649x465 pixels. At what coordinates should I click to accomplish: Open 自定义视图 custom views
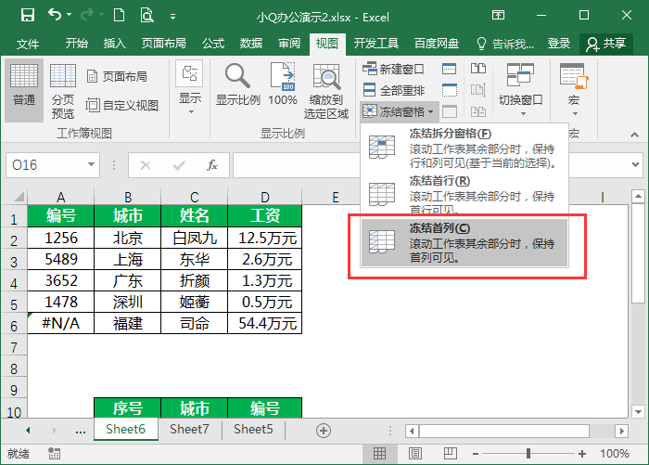[122, 105]
